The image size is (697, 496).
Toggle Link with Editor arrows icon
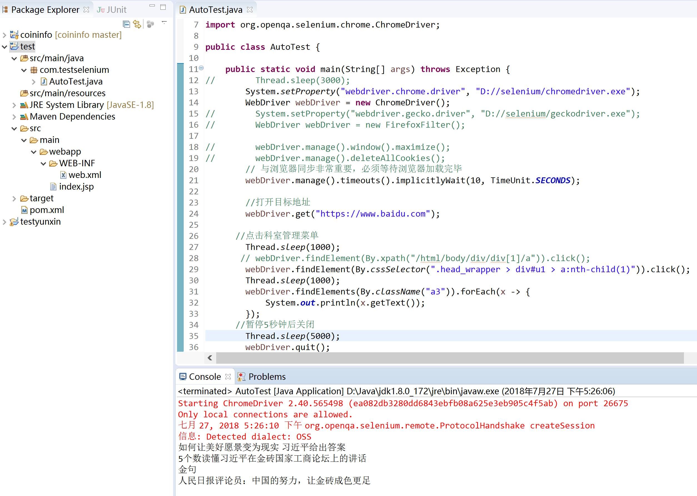coord(137,24)
